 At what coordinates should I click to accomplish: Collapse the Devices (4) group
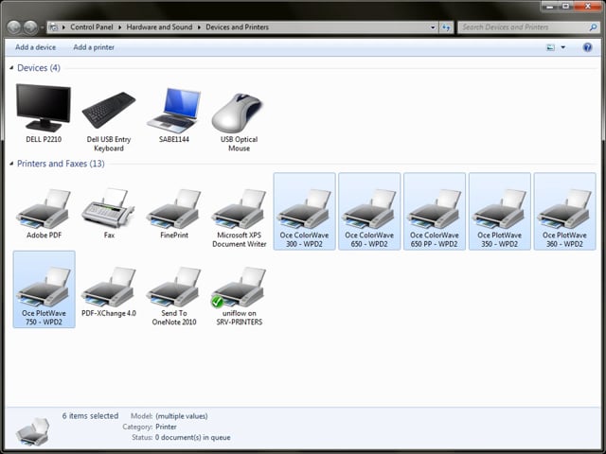point(11,68)
